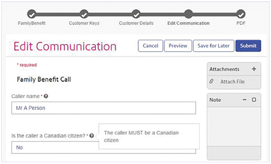
Task: Click the Canadian citizen question help icon
Action: pyautogui.click(x=92, y=136)
